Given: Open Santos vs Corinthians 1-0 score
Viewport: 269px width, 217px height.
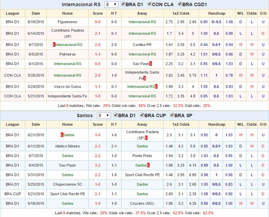Looking at the screenshot, I should pos(98,135).
